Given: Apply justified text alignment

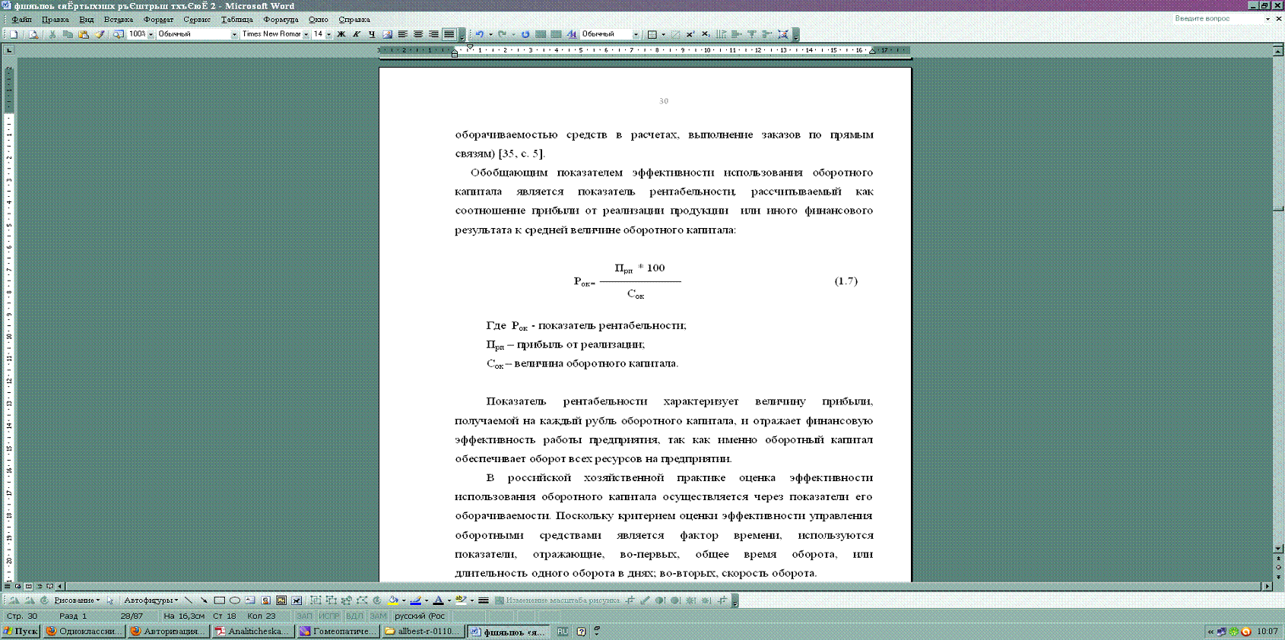Looking at the screenshot, I should (x=449, y=34).
